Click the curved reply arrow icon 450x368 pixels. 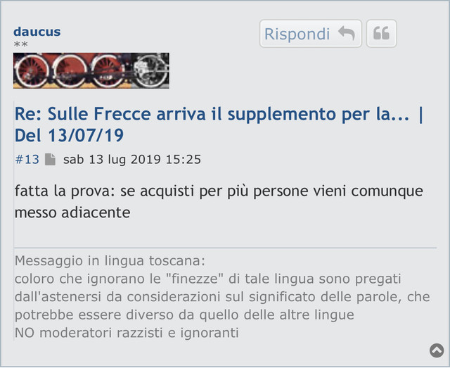coord(347,33)
